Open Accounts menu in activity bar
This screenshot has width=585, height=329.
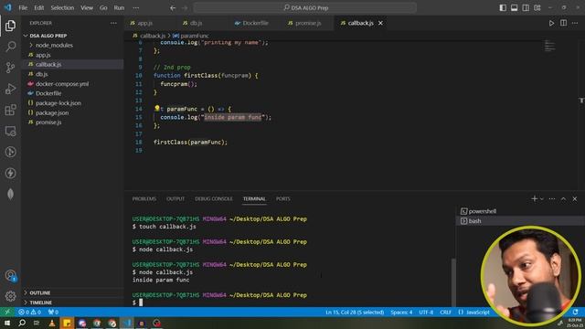[x=10, y=276]
